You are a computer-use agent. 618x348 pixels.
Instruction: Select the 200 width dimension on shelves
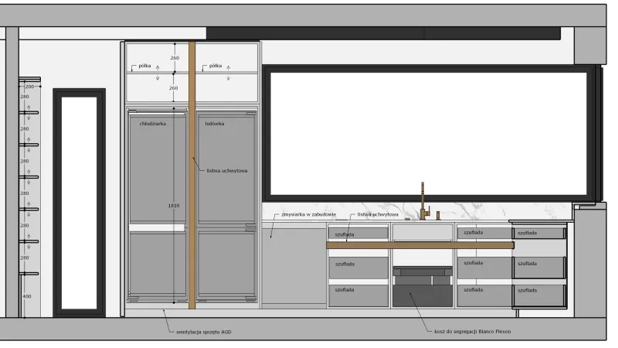click(29, 87)
